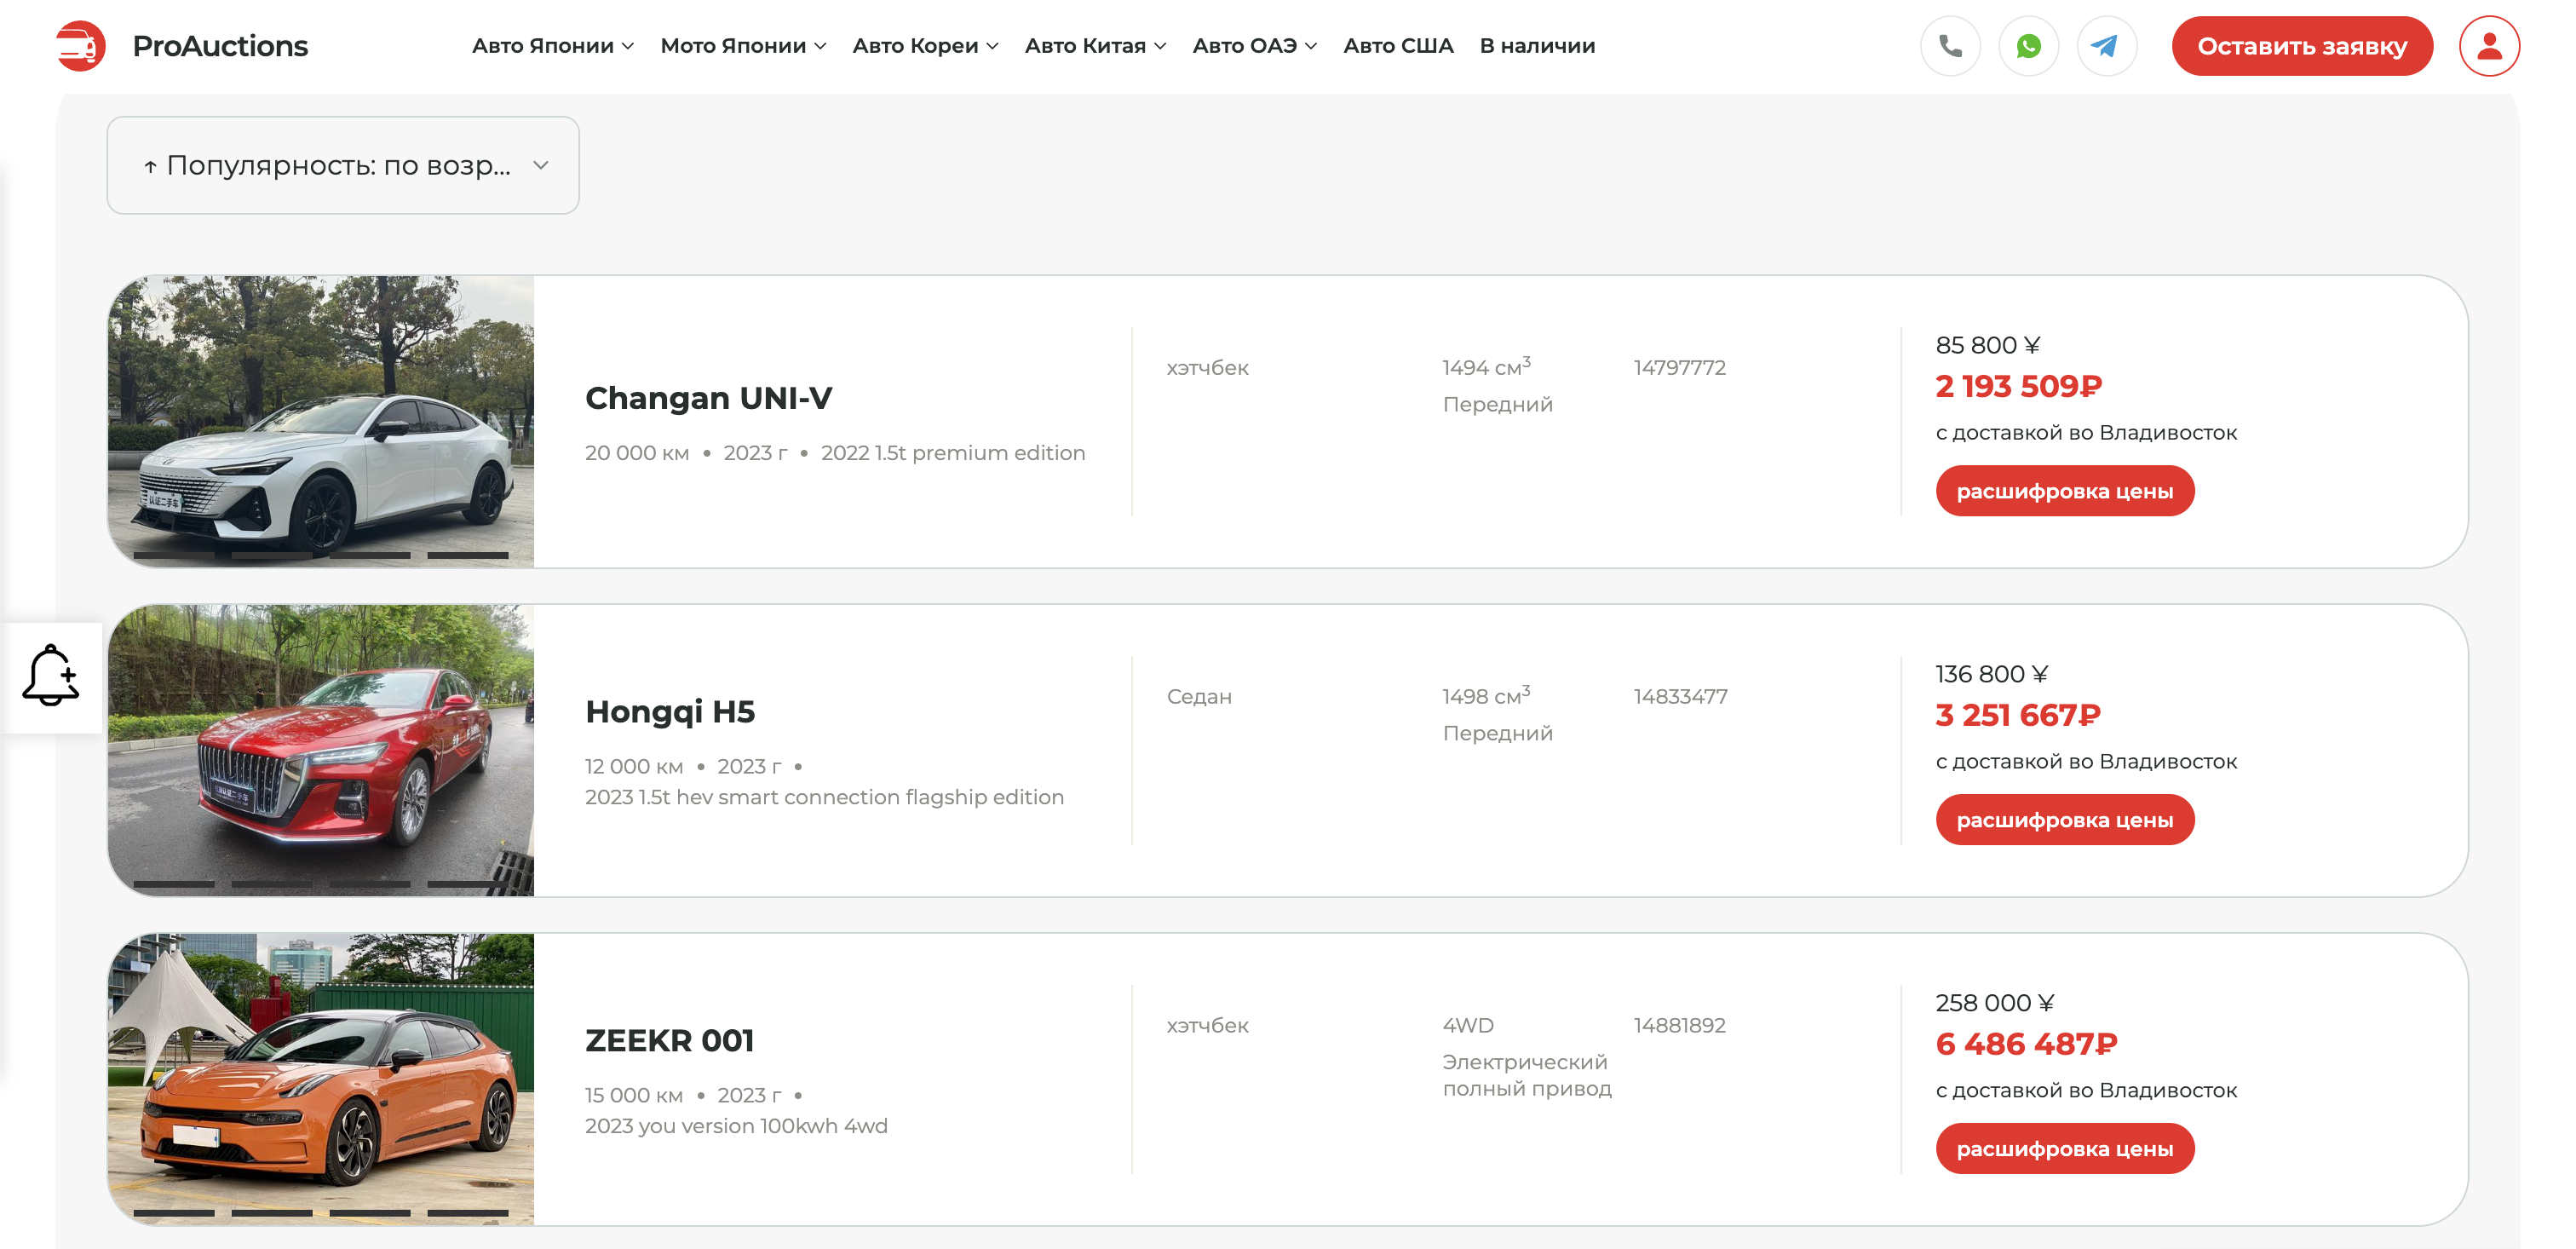The image size is (2576, 1249).
Task: Expand the Авто ОАЭ menu
Action: point(1254,46)
